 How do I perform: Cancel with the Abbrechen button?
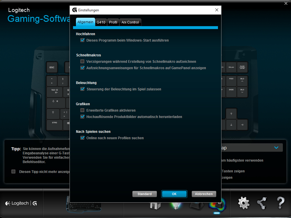click(x=204, y=194)
